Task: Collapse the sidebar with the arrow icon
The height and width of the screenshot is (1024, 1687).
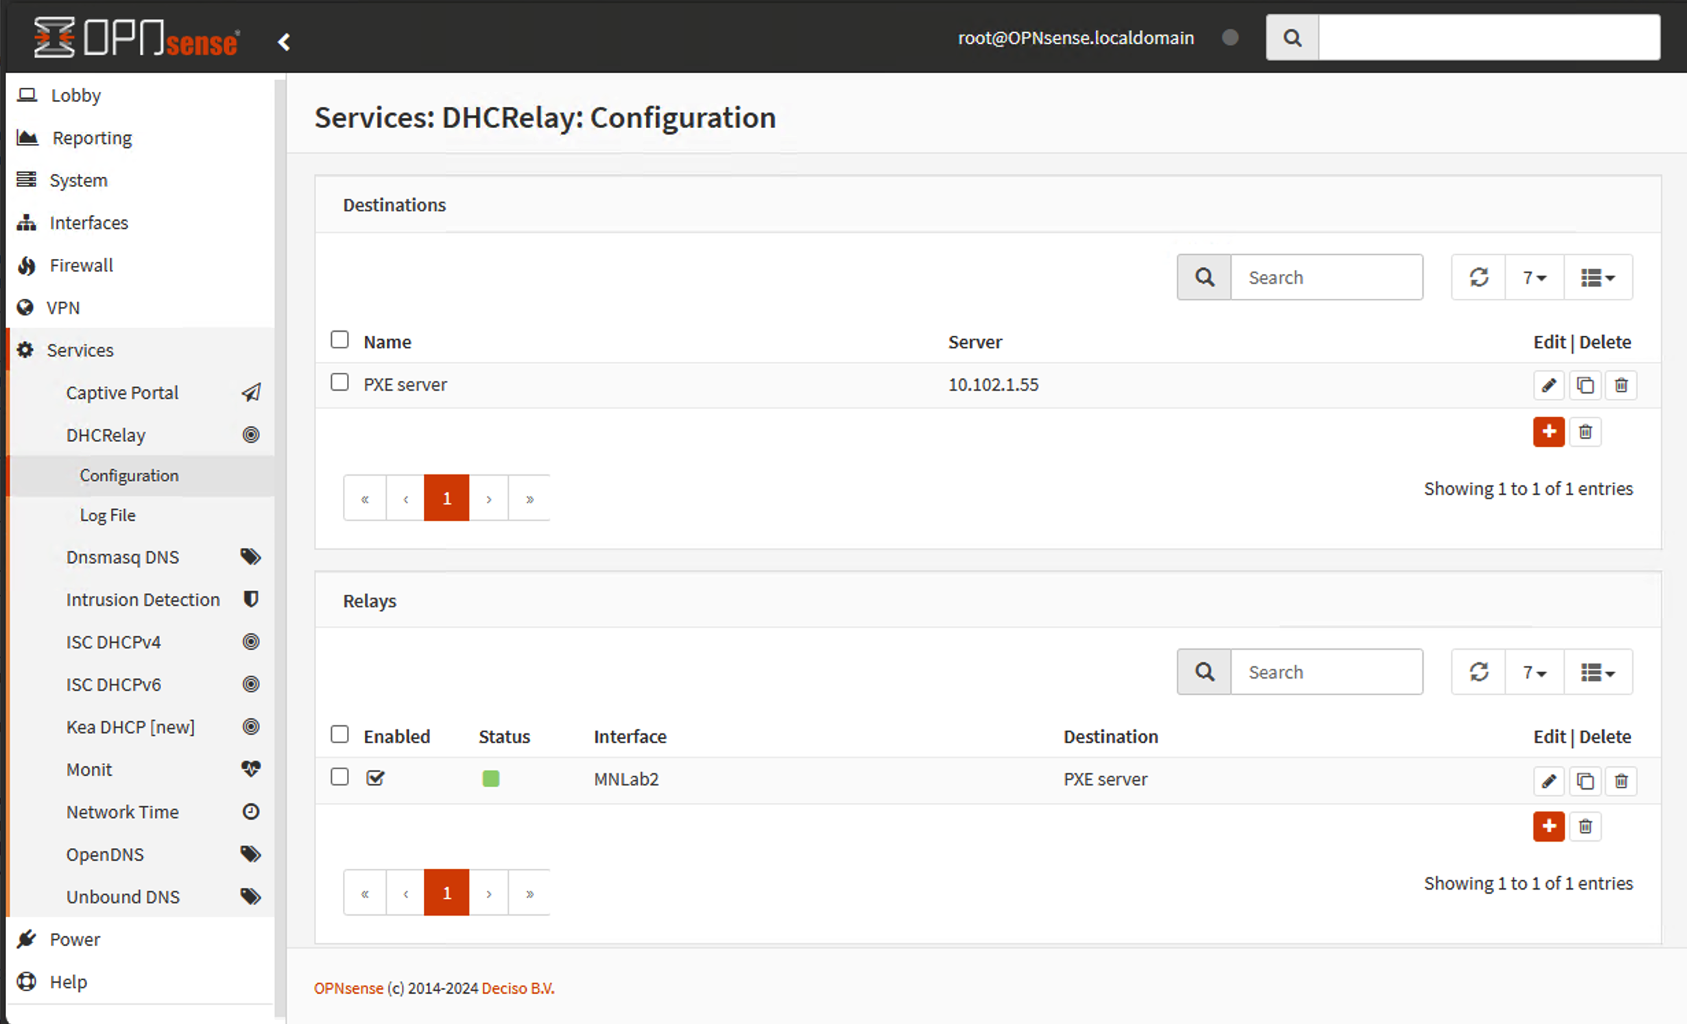Action: (x=284, y=42)
